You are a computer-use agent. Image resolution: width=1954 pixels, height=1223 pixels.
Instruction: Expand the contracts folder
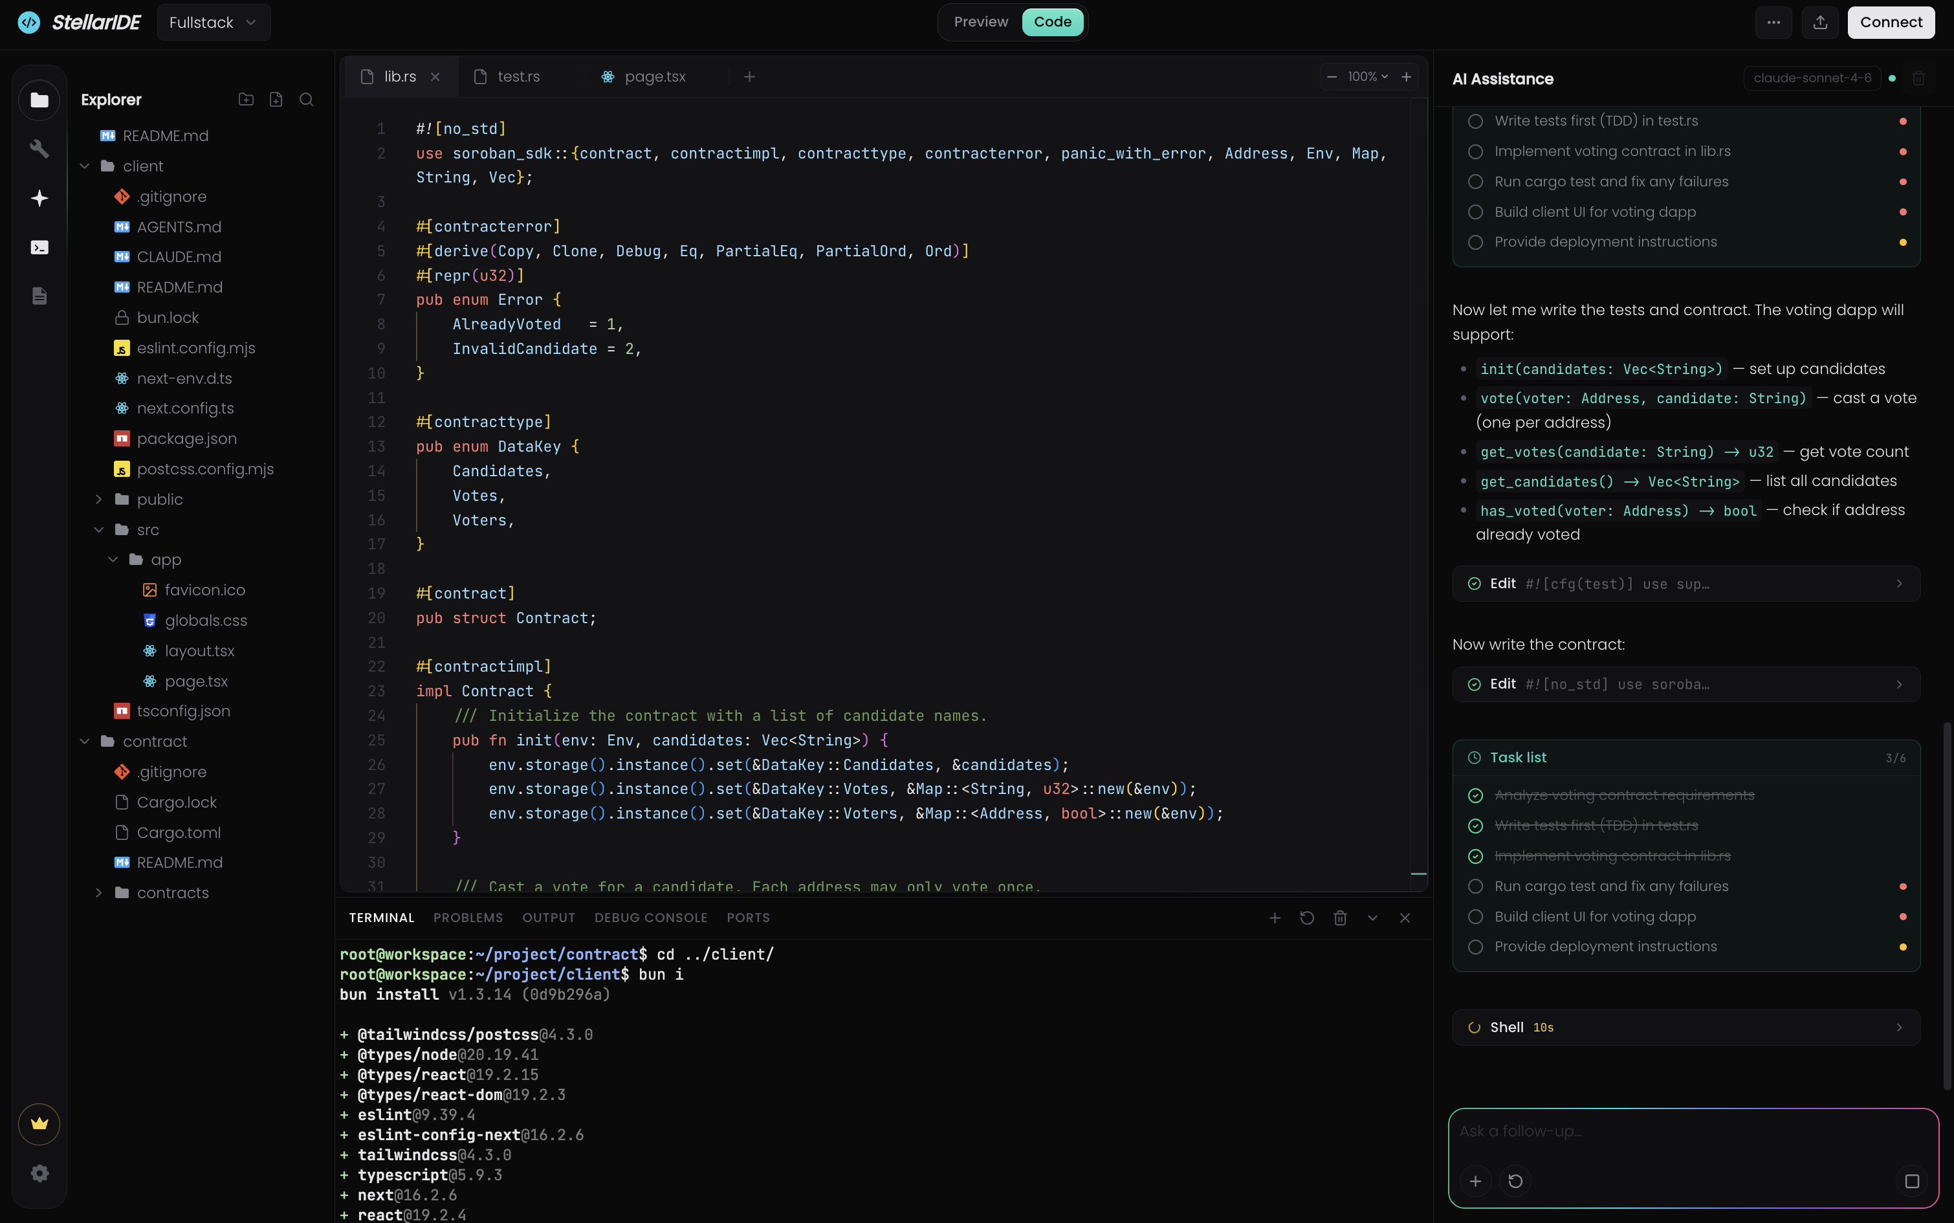click(98, 893)
